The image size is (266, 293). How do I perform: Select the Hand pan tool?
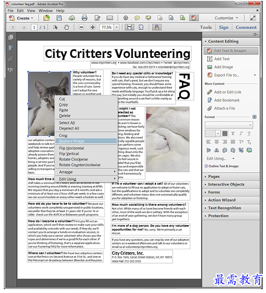(x=67, y=28)
